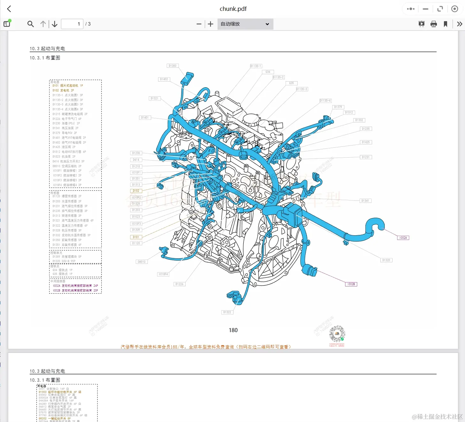
Task: Click the search icon in the PDF toolbar
Action: click(x=30, y=24)
